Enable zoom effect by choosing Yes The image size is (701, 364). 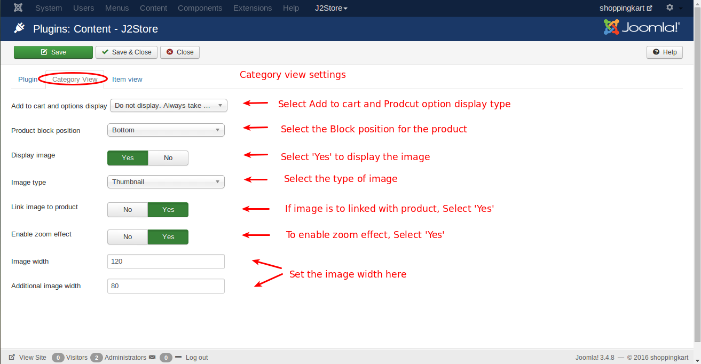[168, 237]
